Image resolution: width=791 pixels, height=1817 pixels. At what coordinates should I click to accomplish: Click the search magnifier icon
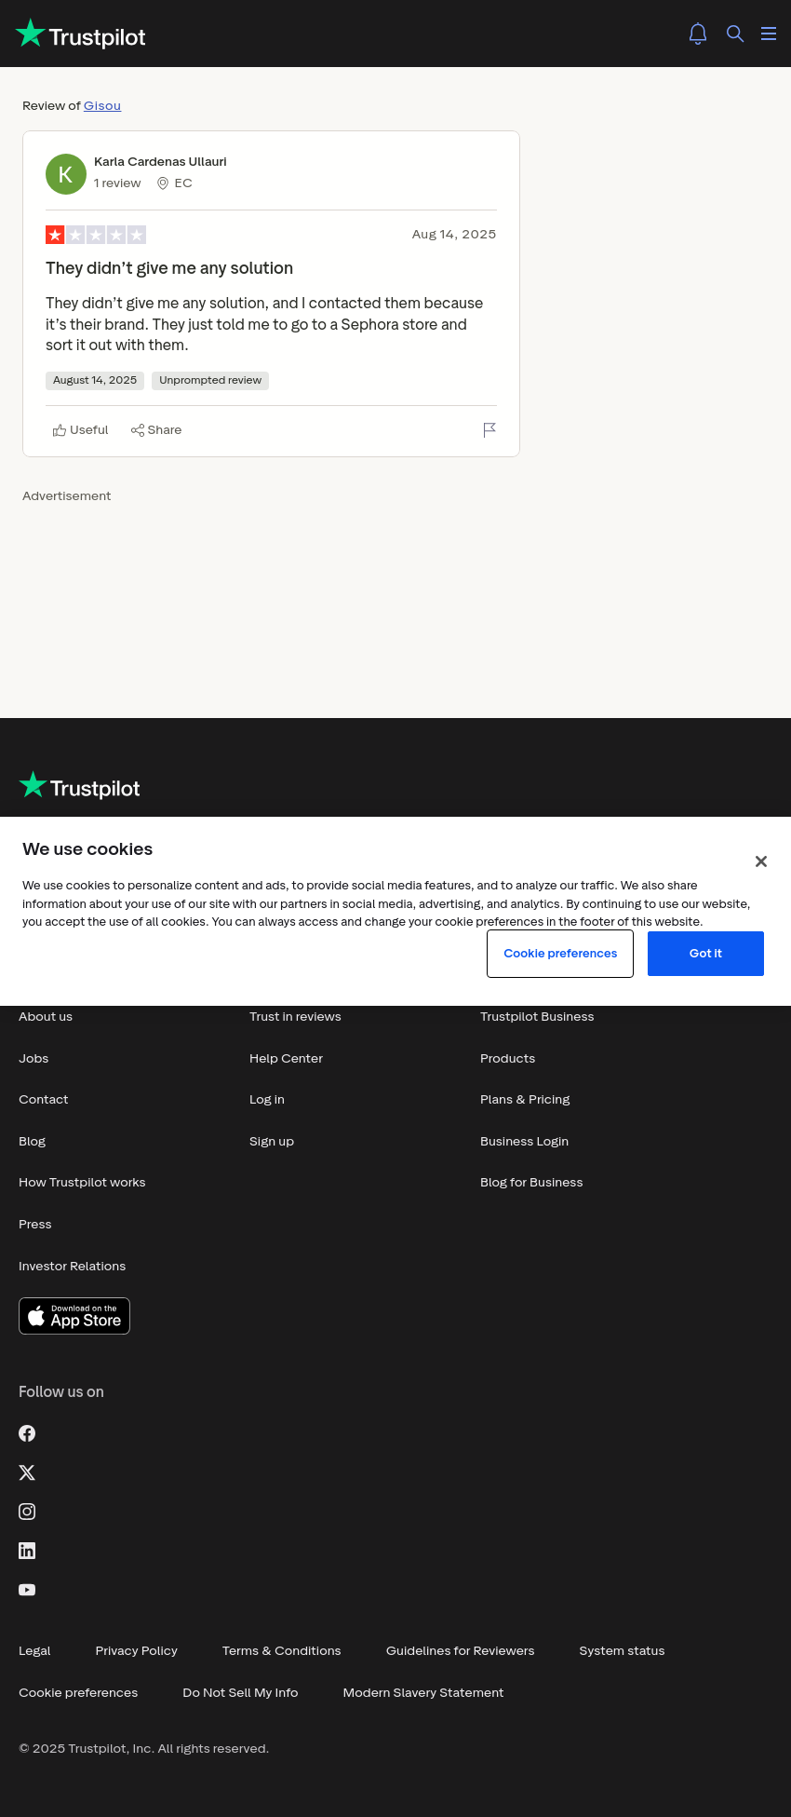735,34
